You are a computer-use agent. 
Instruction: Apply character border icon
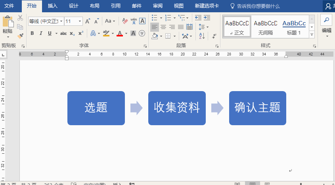tap(142, 21)
